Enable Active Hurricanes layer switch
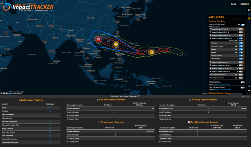The height and width of the screenshot is (147, 251). (x=243, y=82)
